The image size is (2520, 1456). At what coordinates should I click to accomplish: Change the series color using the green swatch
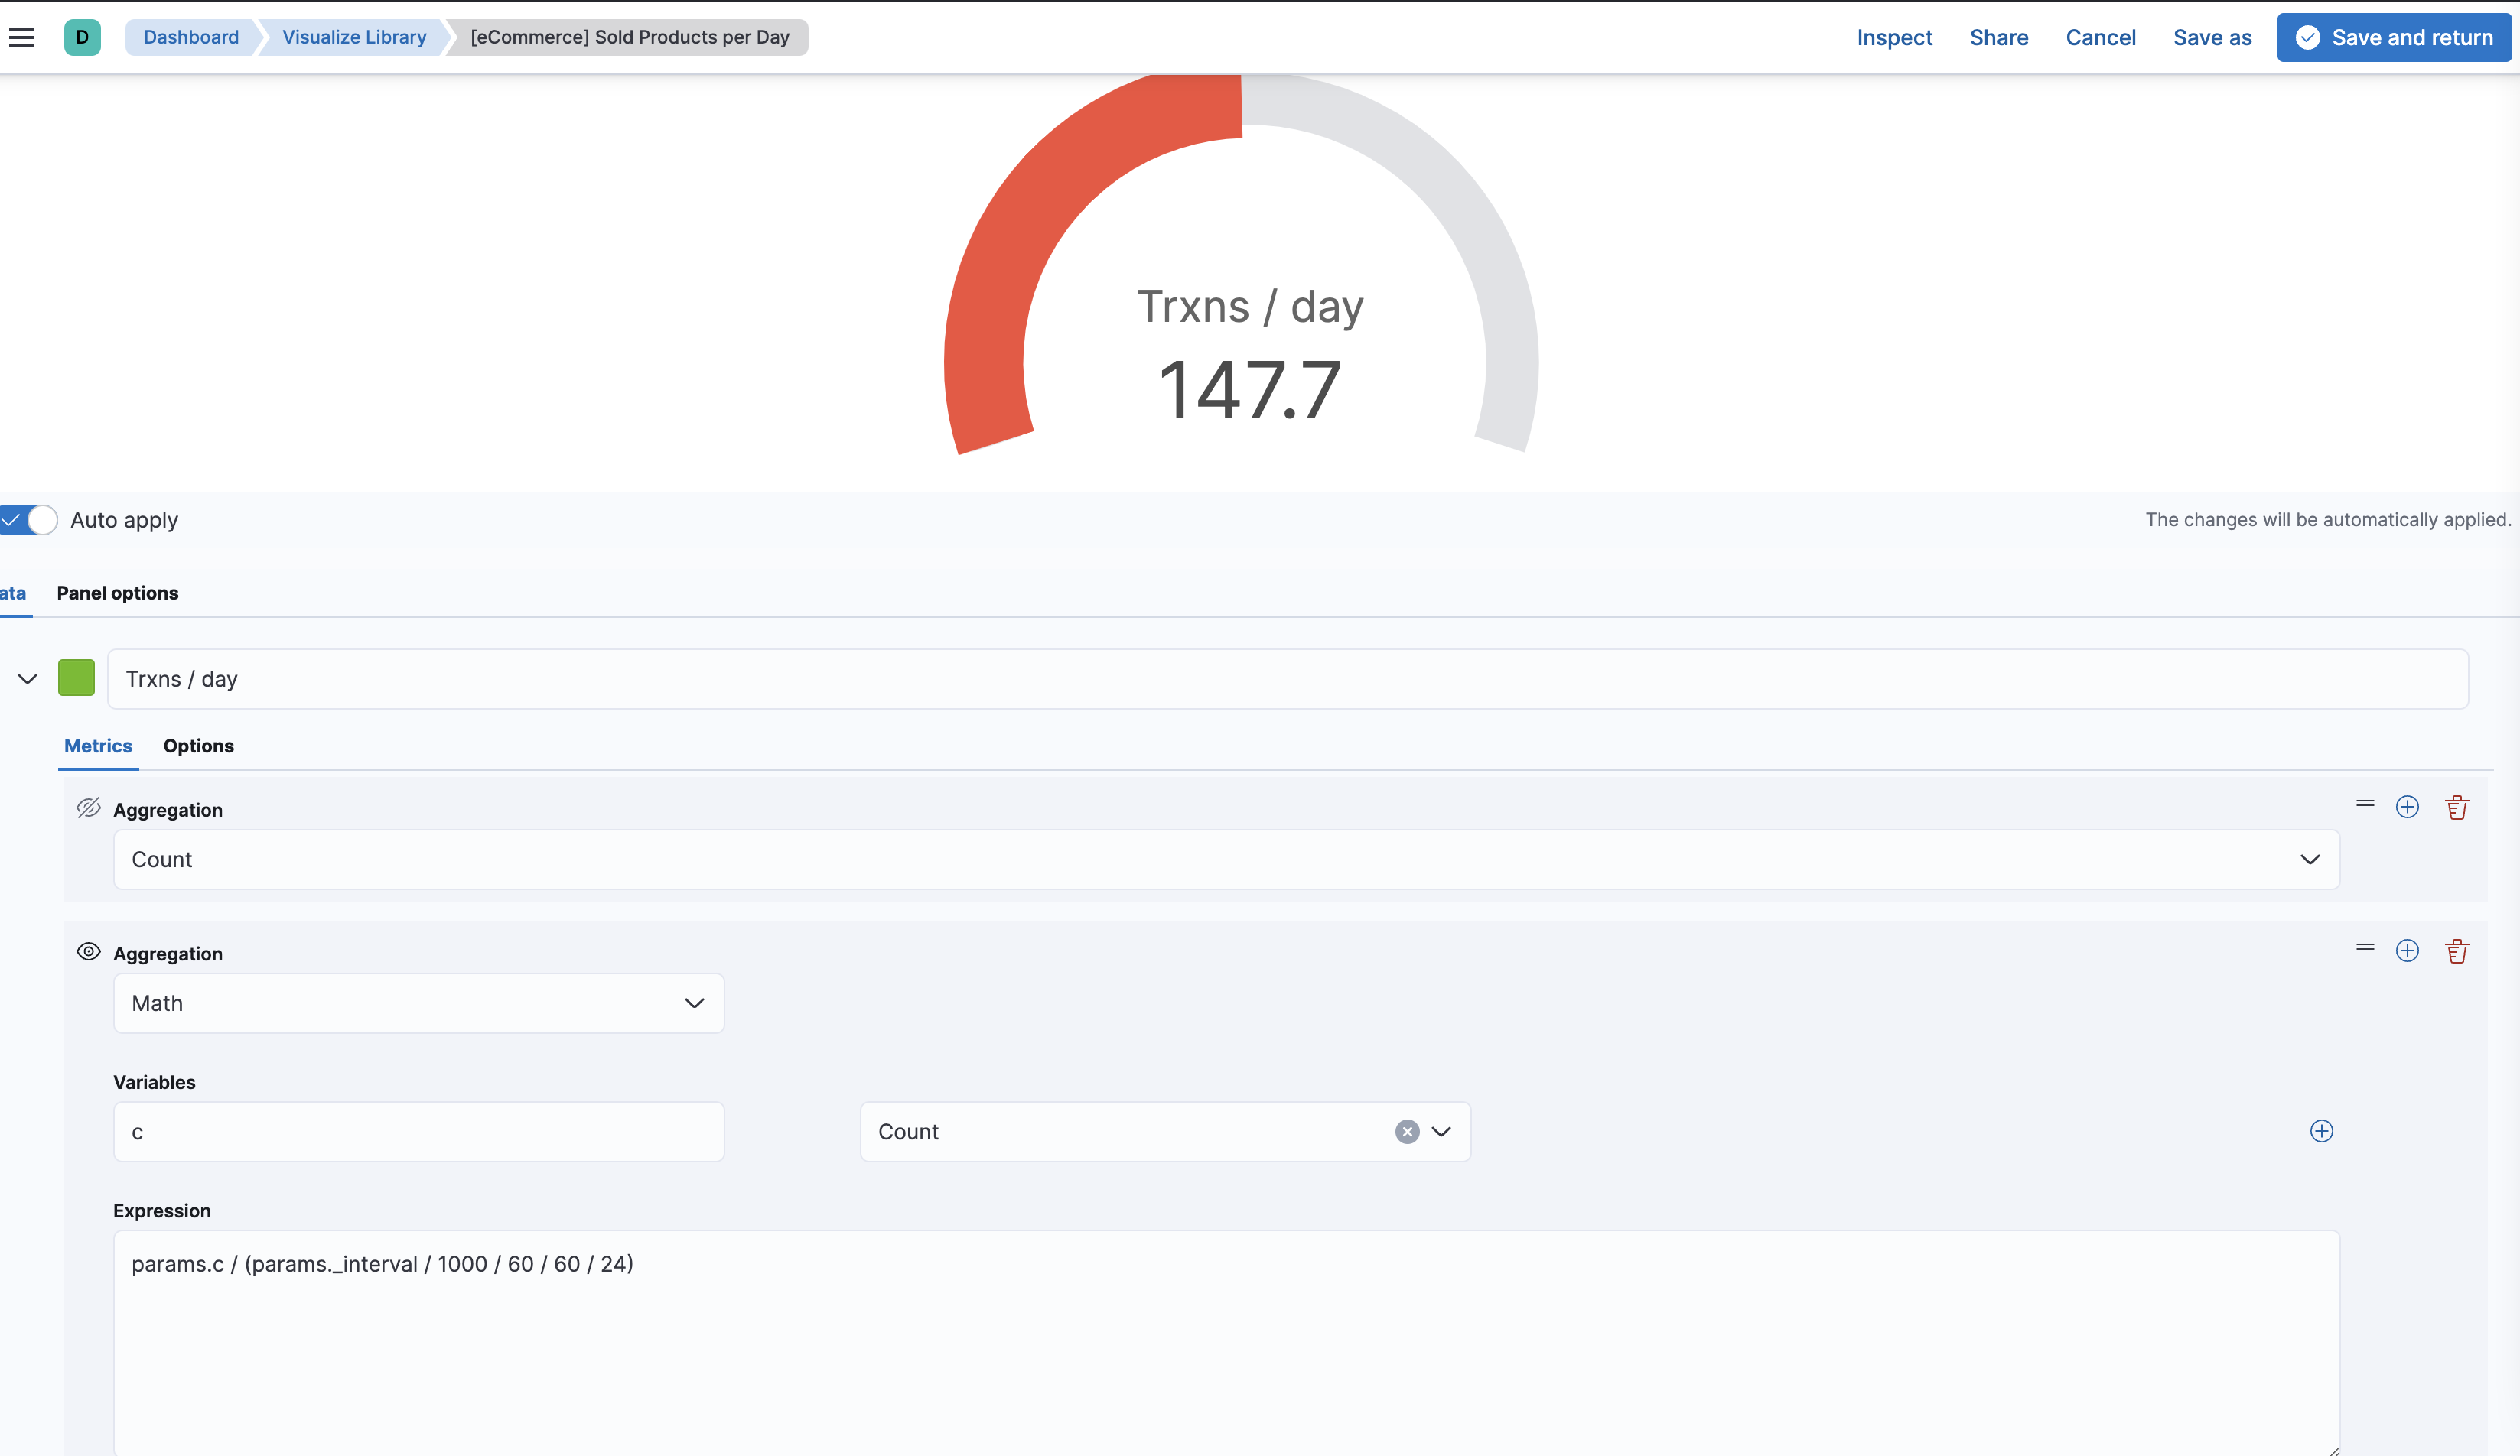pyautogui.click(x=76, y=678)
